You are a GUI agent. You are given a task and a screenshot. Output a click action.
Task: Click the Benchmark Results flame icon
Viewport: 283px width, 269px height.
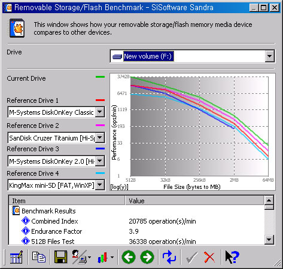click(x=16, y=210)
